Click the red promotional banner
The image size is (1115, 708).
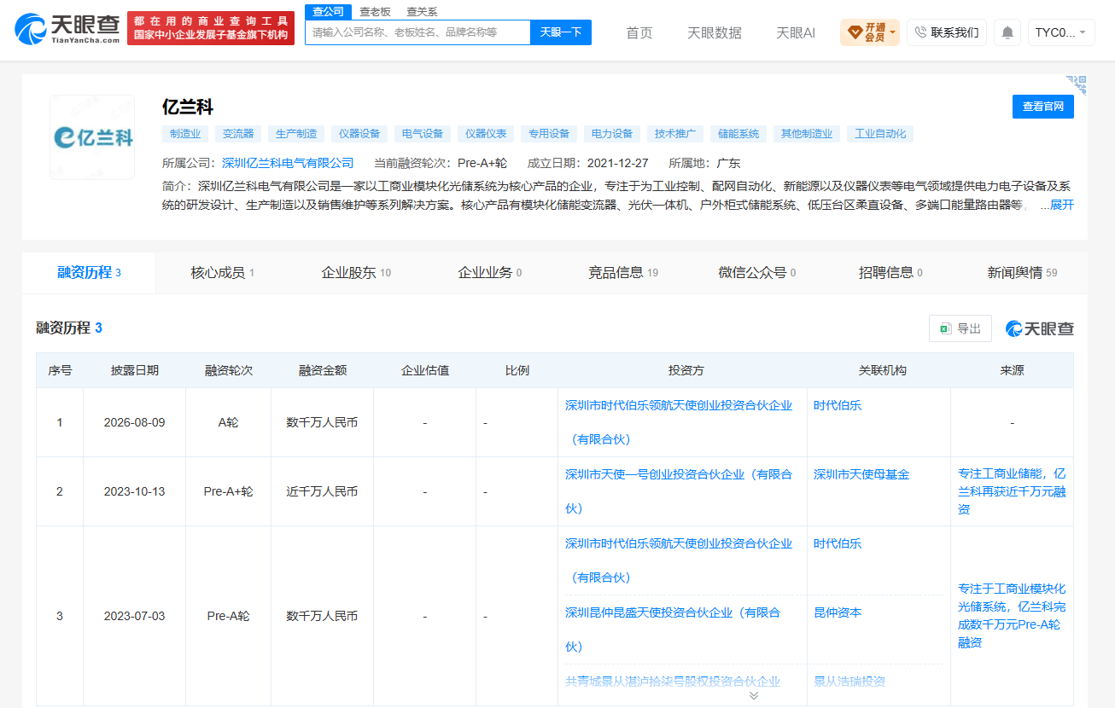click(x=211, y=28)
